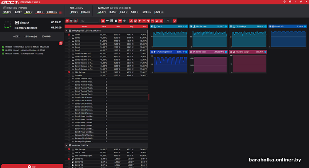Switch to table-only monitoring view icon
This screenshot has width=309, height=168.
point(71,20)
